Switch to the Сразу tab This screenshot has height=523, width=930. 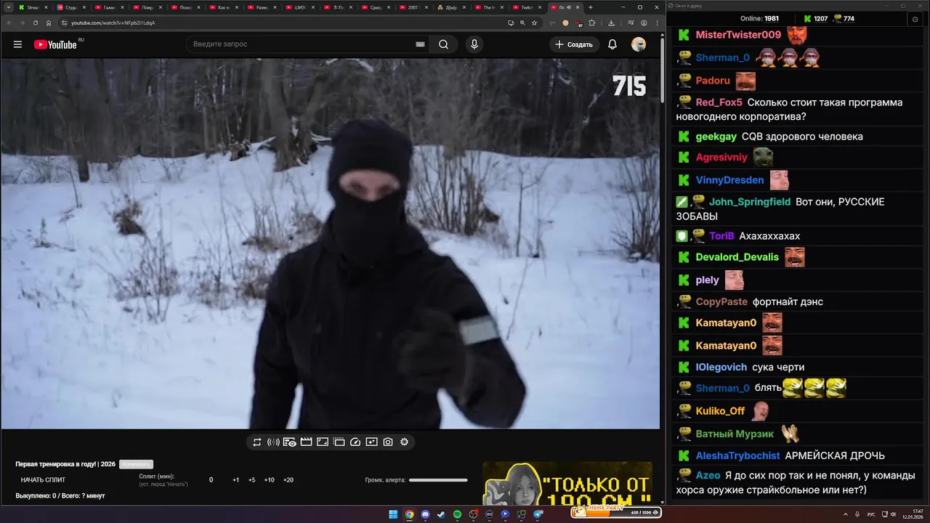coord(375,7)
